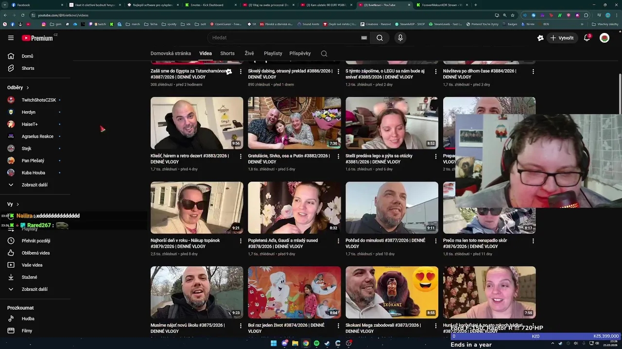The height and width of the screenshot is (349, 622).
Task: Switch to Příspěvky channel tab
Action: [x=300, y=53]
